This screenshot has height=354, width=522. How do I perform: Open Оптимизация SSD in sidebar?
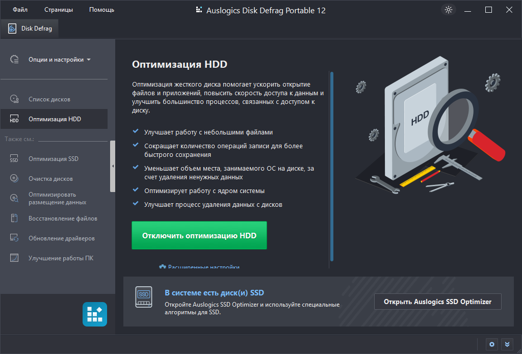tap(54, 159)
